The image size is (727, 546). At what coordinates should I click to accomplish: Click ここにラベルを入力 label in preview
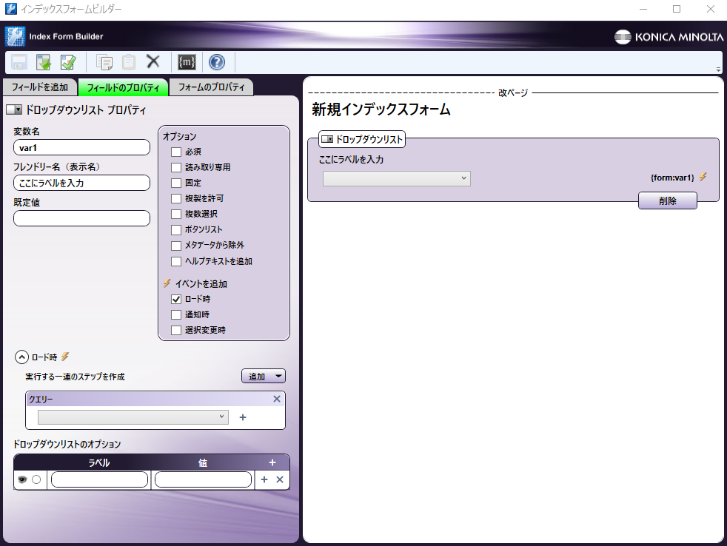point(351,160)
